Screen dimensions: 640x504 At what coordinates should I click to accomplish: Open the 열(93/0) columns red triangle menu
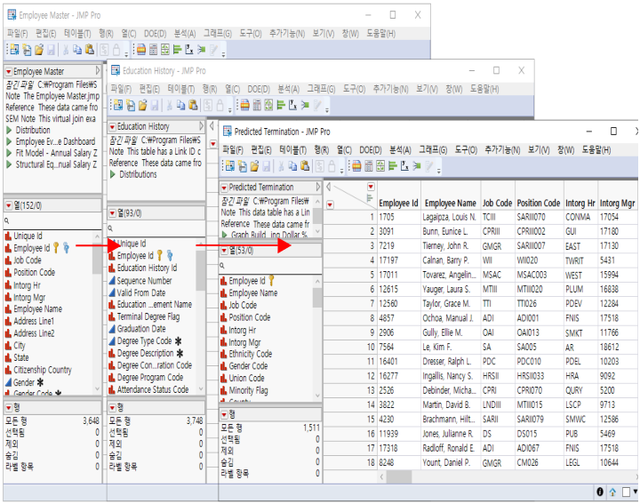tap(112, 213)
